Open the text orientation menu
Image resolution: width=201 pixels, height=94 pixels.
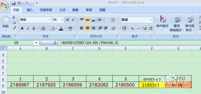tap(101, 20)
